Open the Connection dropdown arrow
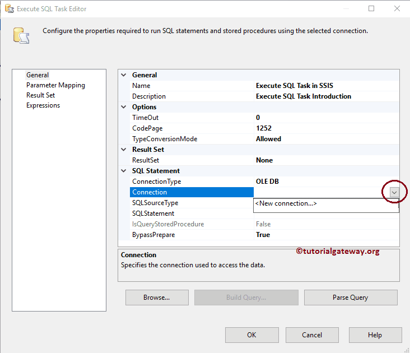Viewport: 410px width, 353px height. (x=394, y=192)
